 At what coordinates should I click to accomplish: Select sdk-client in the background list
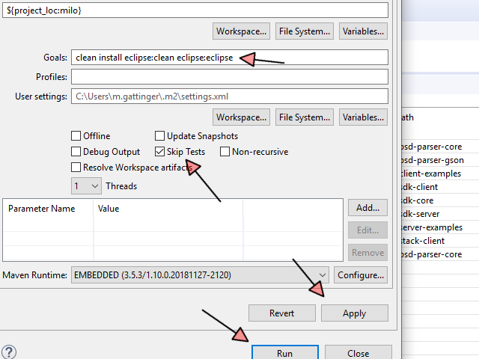[440, 187]
